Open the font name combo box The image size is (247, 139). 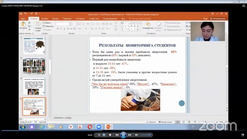click(x=63, y=24)
